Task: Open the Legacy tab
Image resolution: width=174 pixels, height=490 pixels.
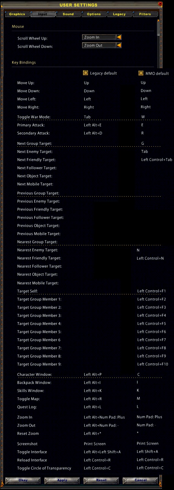Action: pyautogui.click(x=119, y=14)
